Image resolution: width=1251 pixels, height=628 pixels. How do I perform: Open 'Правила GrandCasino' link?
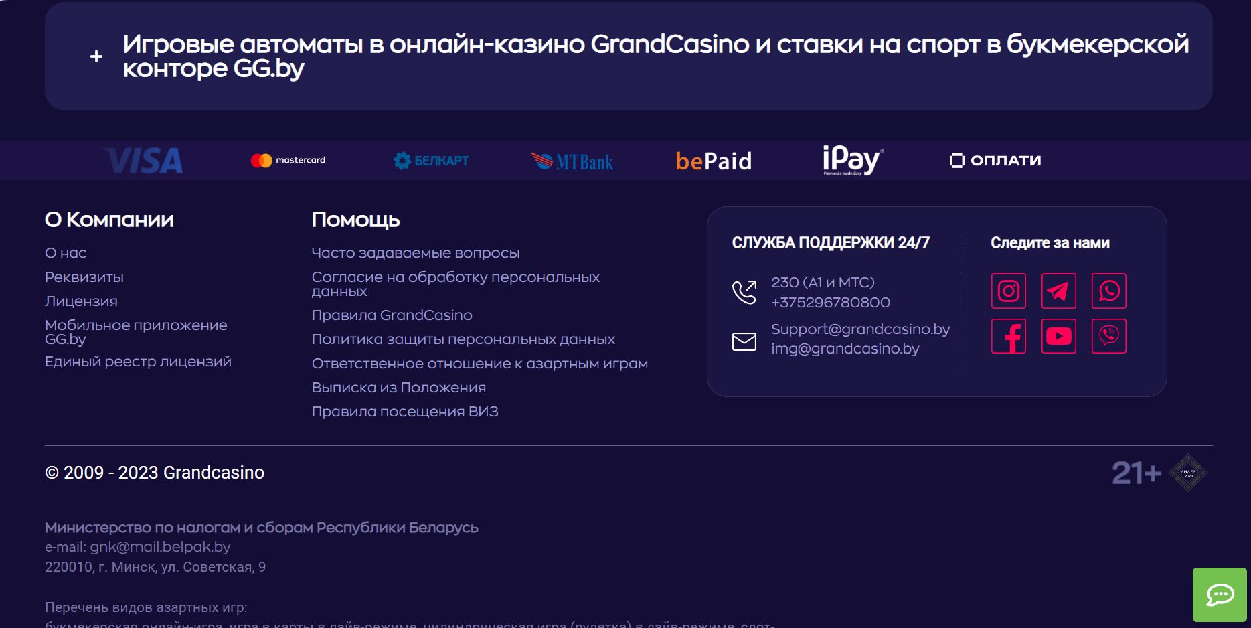point(392,315)
